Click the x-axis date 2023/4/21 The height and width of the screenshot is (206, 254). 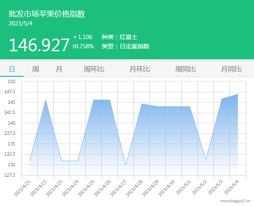pos(22,188)
